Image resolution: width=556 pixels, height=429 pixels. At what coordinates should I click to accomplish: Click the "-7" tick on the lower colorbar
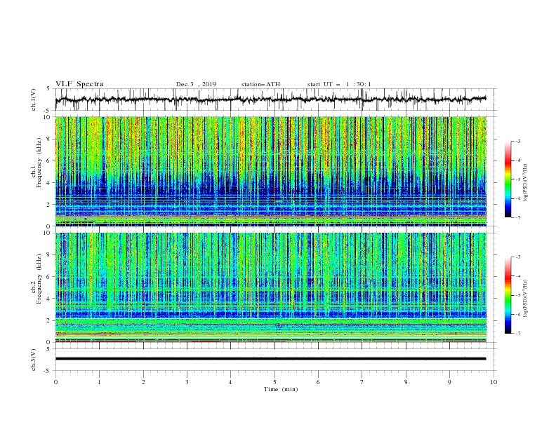(x=517, y=334)
